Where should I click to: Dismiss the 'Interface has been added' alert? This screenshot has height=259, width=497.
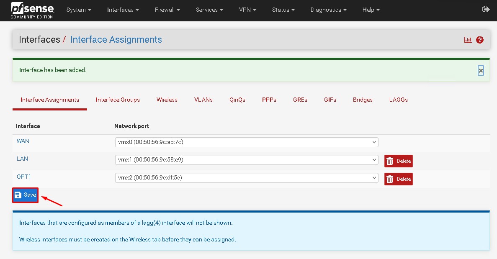point(481,71)
